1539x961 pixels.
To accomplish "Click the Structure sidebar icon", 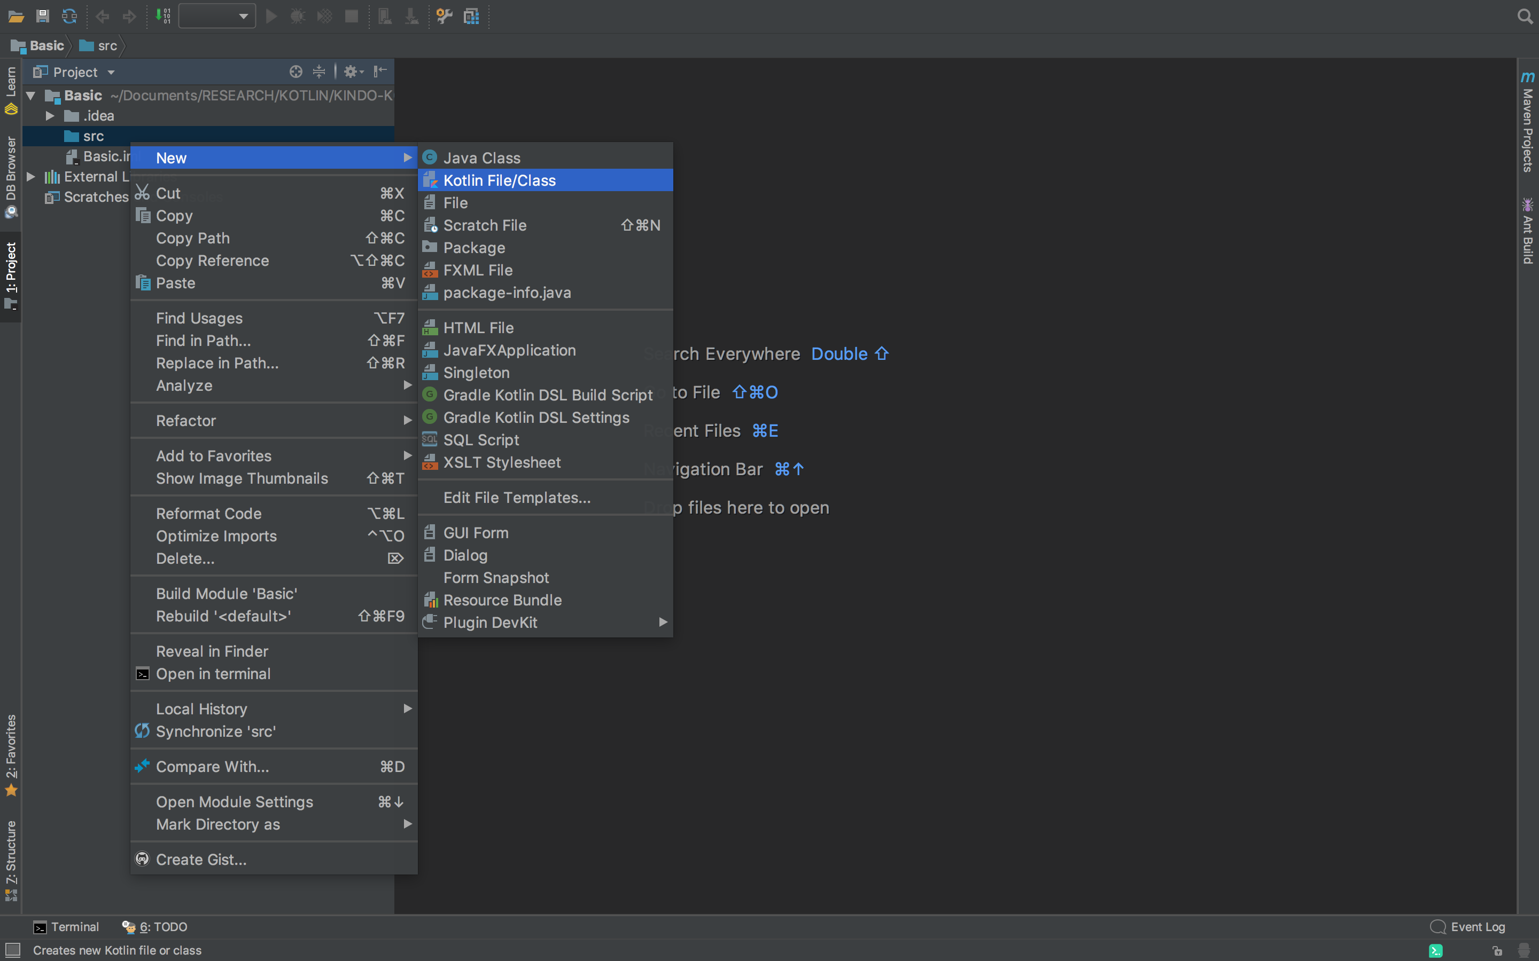I will pyautogui.click(x=11, y=858).
